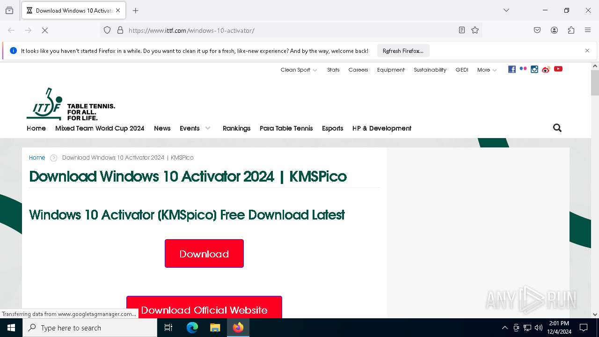599x337 pixels.
Task: Open the Firefox account icon
Action: [x=554, y=30]
